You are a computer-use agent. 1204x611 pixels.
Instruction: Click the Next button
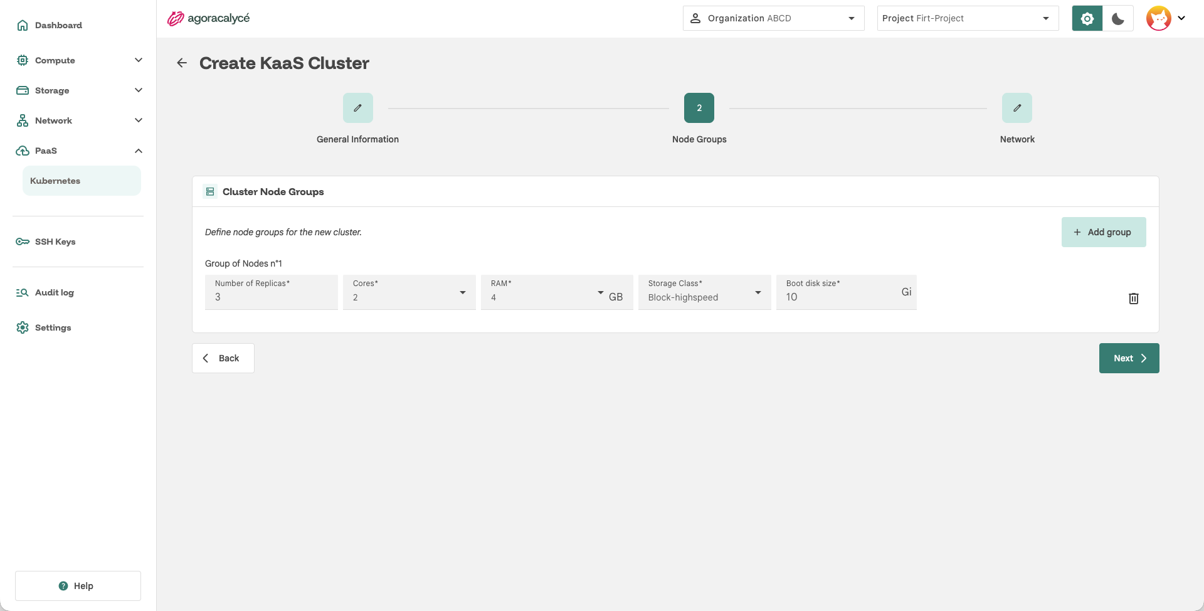(x=1129, y=358)
